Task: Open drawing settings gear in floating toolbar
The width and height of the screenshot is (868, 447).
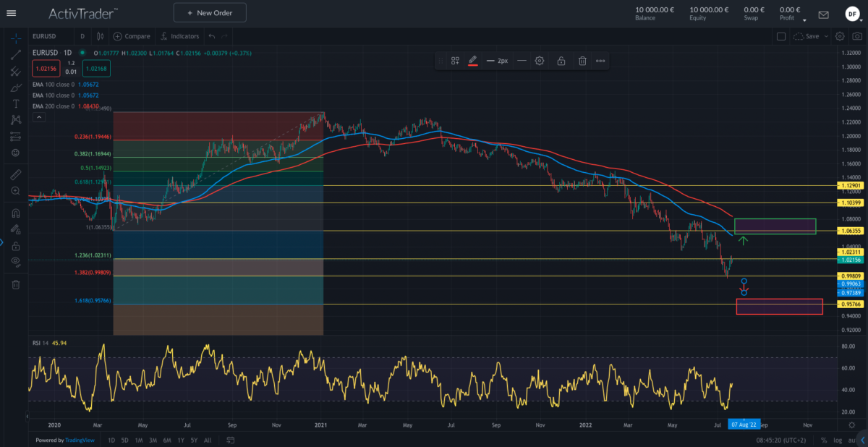Action: coord(540,61)
